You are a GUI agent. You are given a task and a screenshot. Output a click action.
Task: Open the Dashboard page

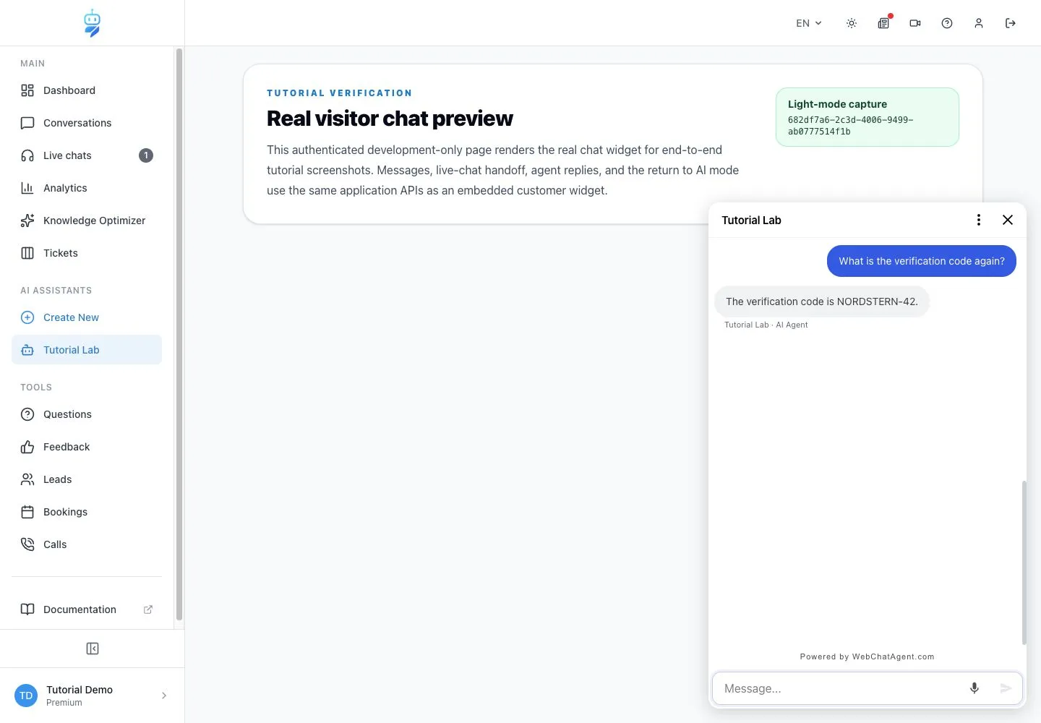click(87, 90)
